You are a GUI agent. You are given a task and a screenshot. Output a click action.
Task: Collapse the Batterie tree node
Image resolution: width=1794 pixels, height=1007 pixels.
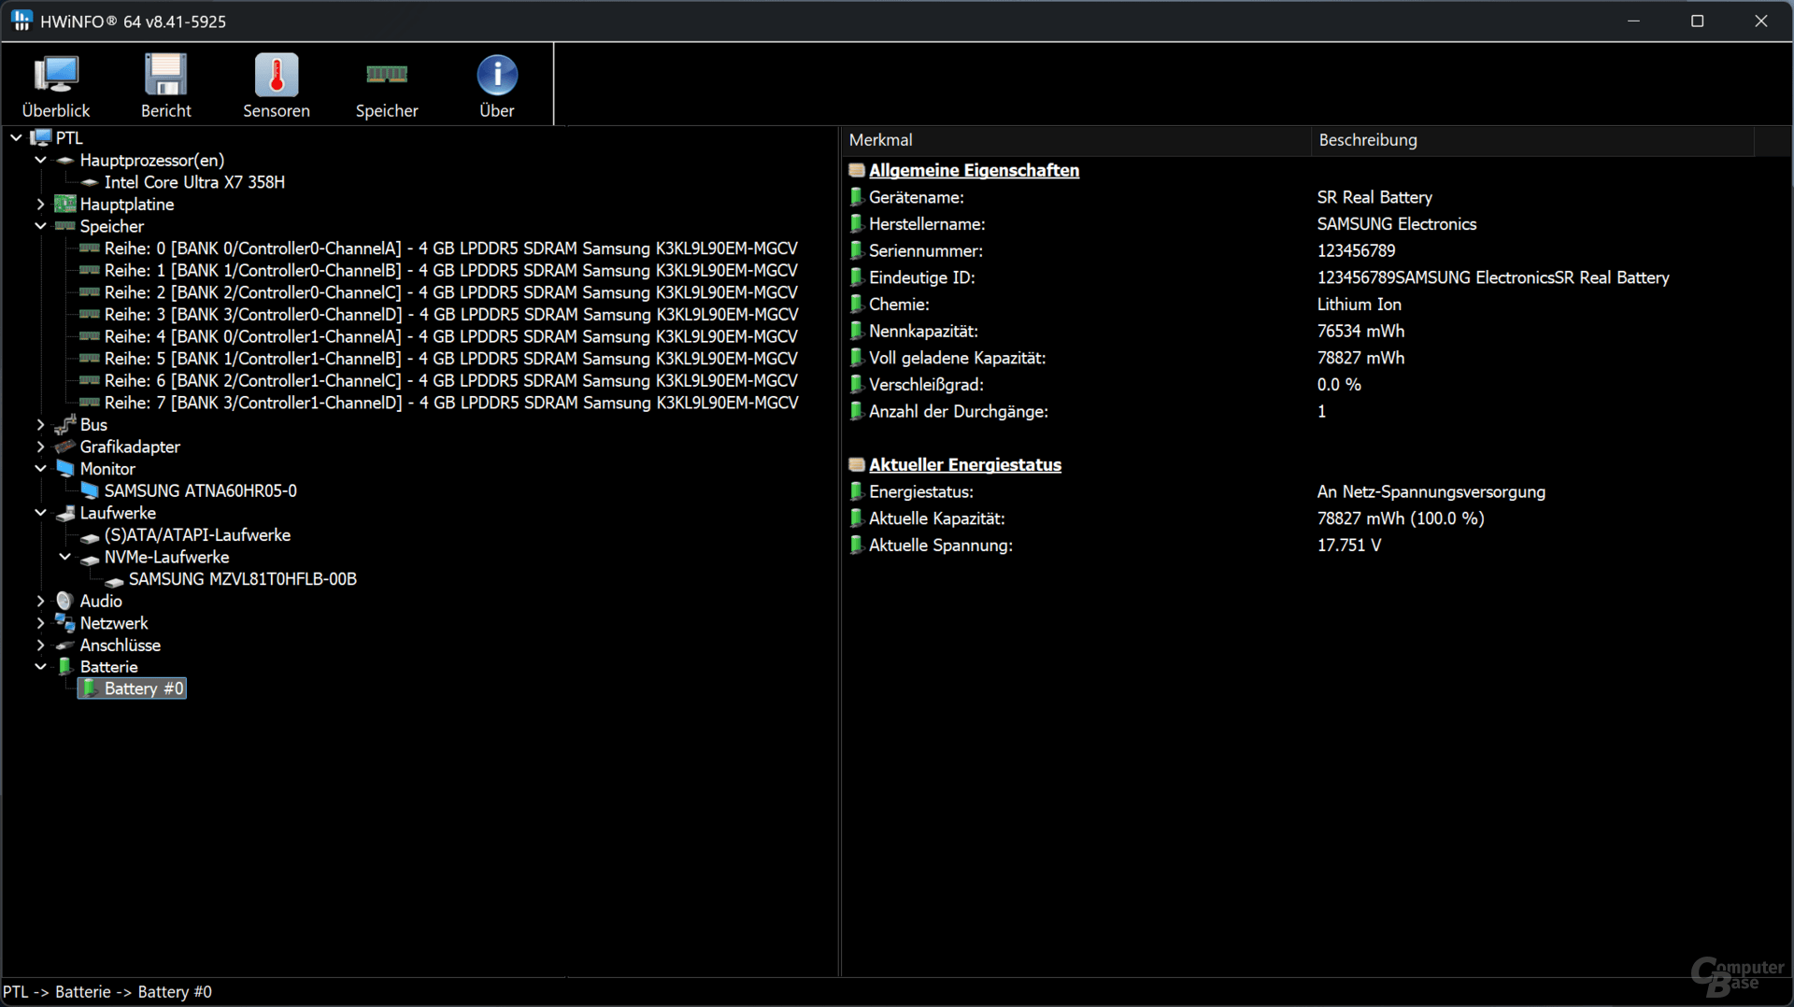click(x=40, y=667)
